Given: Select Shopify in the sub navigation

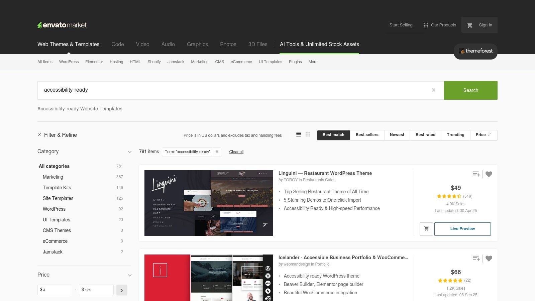Looking at the screenshot, I should (154, 62).
